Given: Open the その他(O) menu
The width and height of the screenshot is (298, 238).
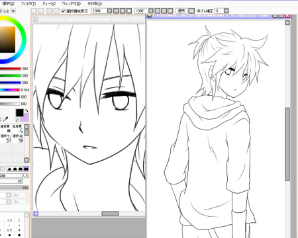Looking at the screenshot, I should pos(95,3).
